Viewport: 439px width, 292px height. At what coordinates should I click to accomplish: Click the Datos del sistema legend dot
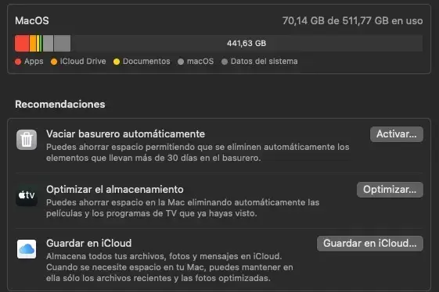pos(225,62)
